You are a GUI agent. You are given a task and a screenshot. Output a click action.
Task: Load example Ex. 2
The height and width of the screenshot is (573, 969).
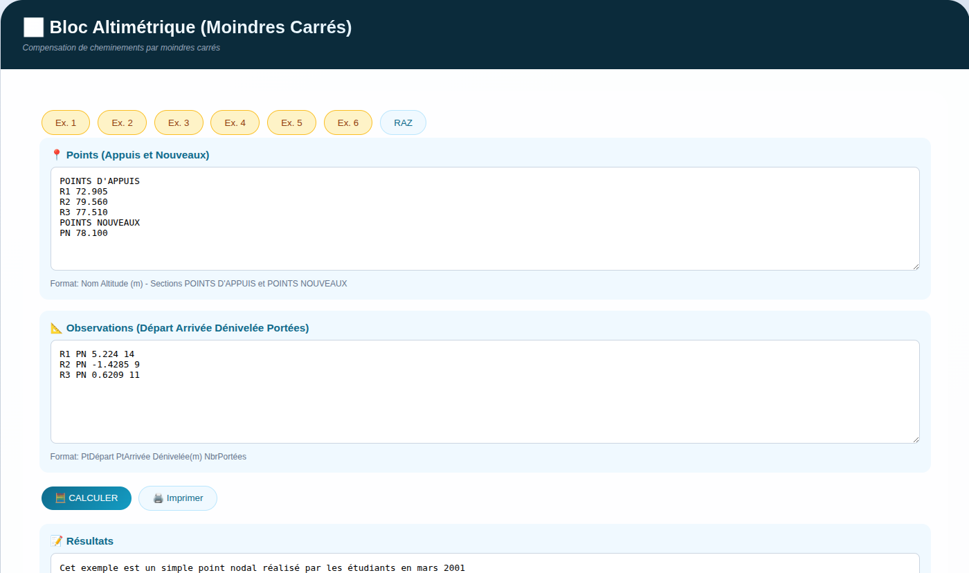[x=122, y=122]
